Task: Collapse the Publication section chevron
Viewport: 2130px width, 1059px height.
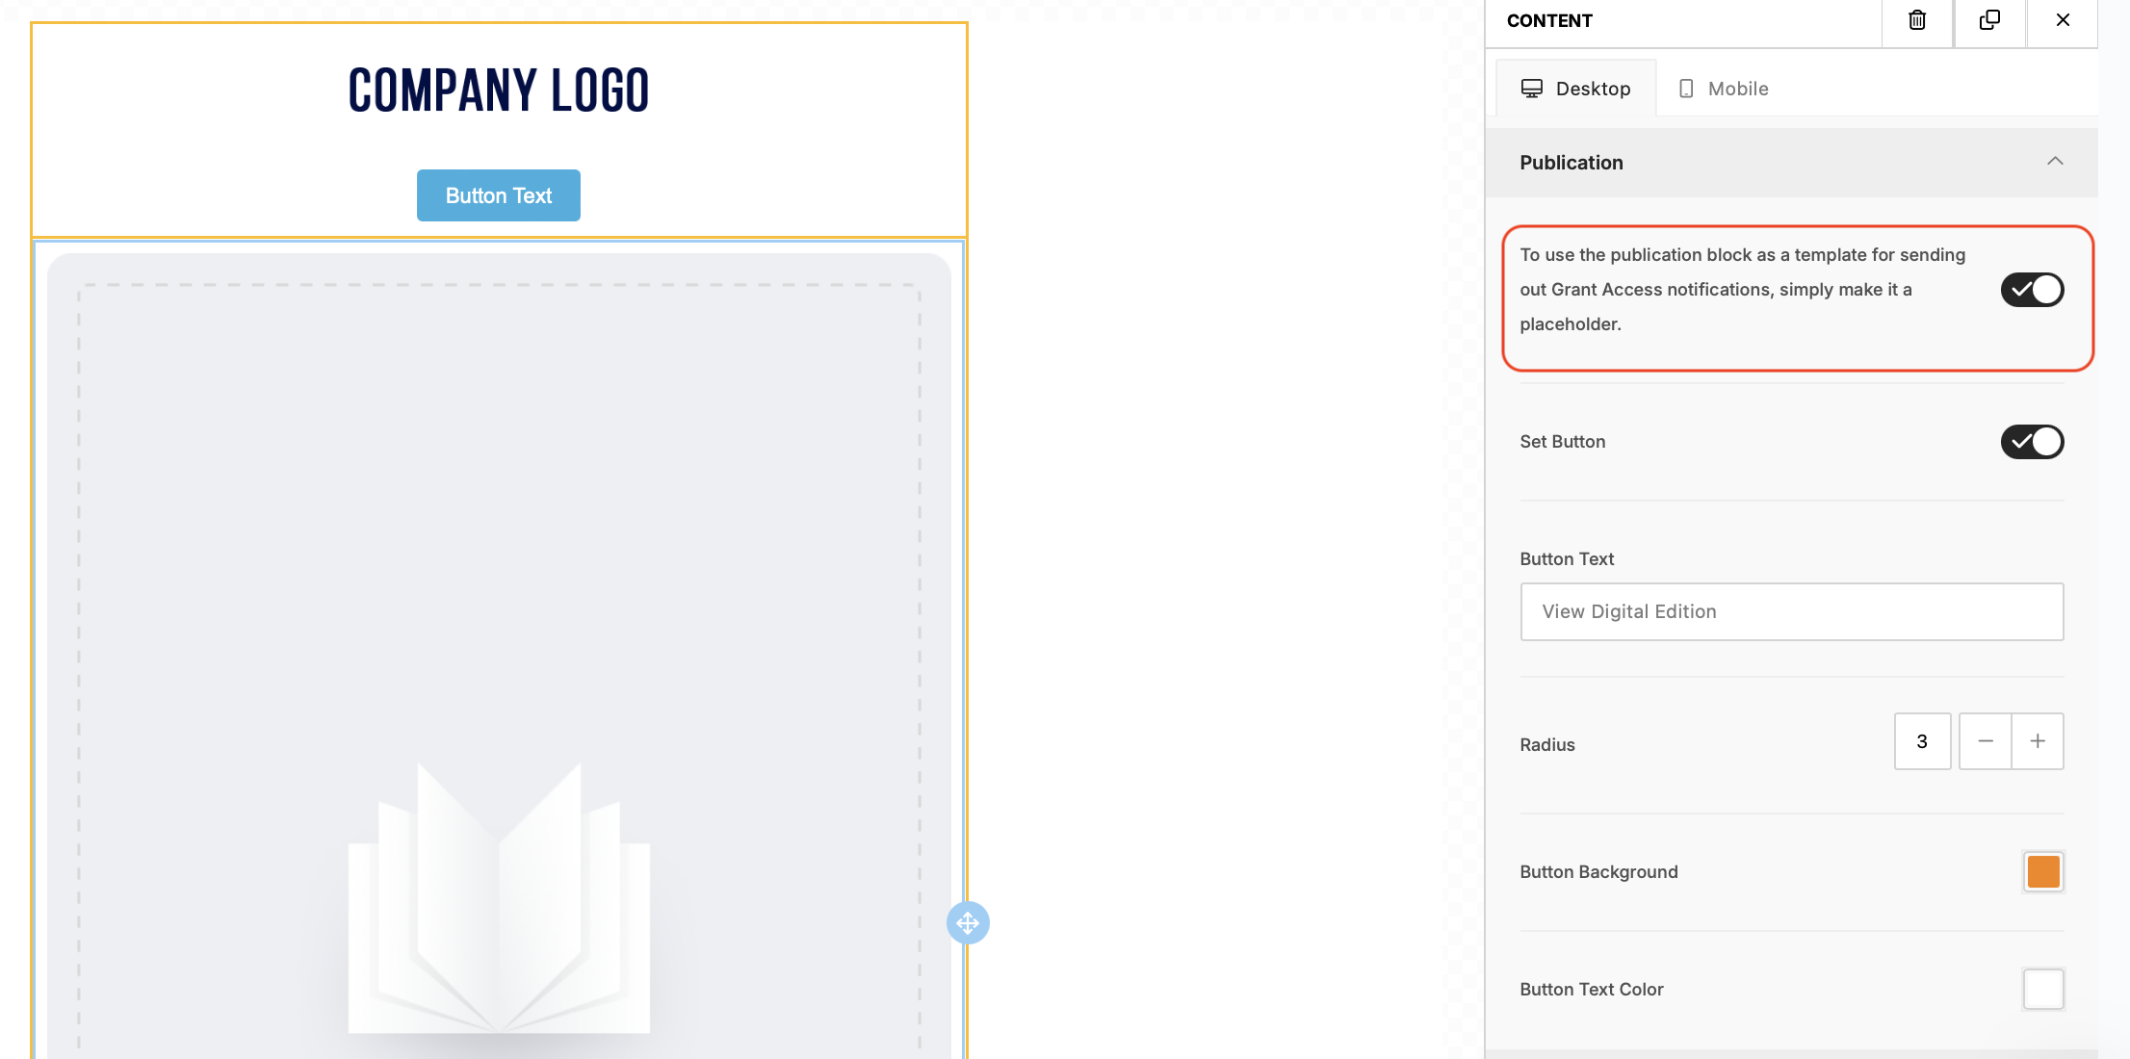Action: 2055,162
